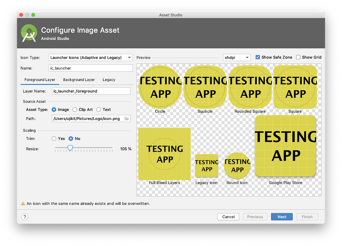
Task: Click the help question mark icon
Action: click(24, 217)
